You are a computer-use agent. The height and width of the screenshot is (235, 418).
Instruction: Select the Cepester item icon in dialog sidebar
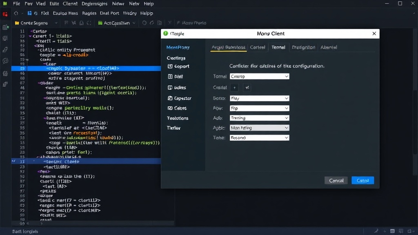point(170,98)
